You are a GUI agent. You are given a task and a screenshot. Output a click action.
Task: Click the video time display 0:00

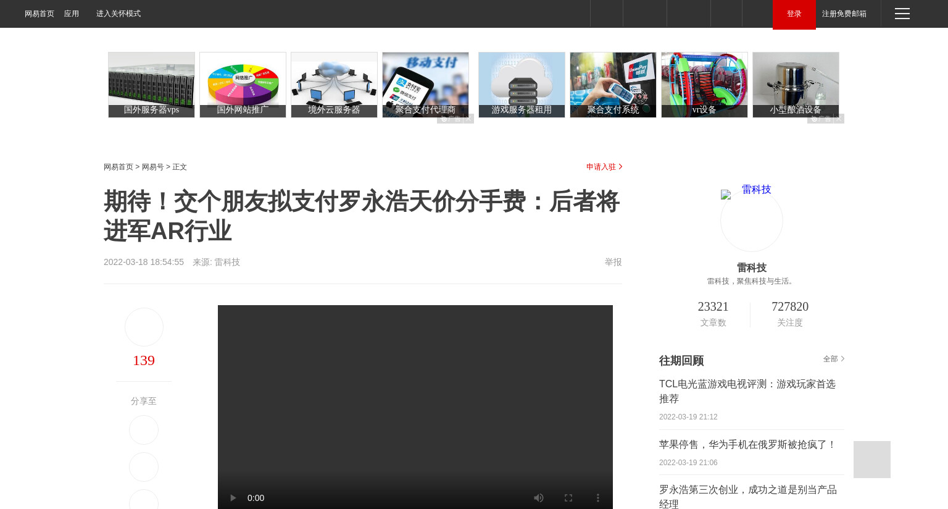256,498
